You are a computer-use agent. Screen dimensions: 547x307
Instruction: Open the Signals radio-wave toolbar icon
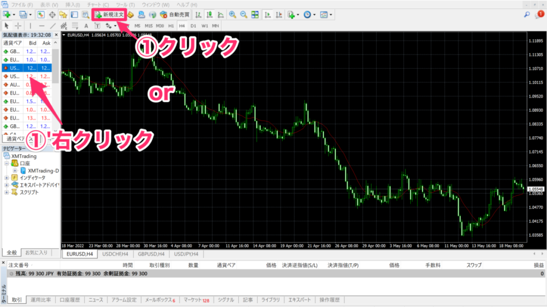152,14
